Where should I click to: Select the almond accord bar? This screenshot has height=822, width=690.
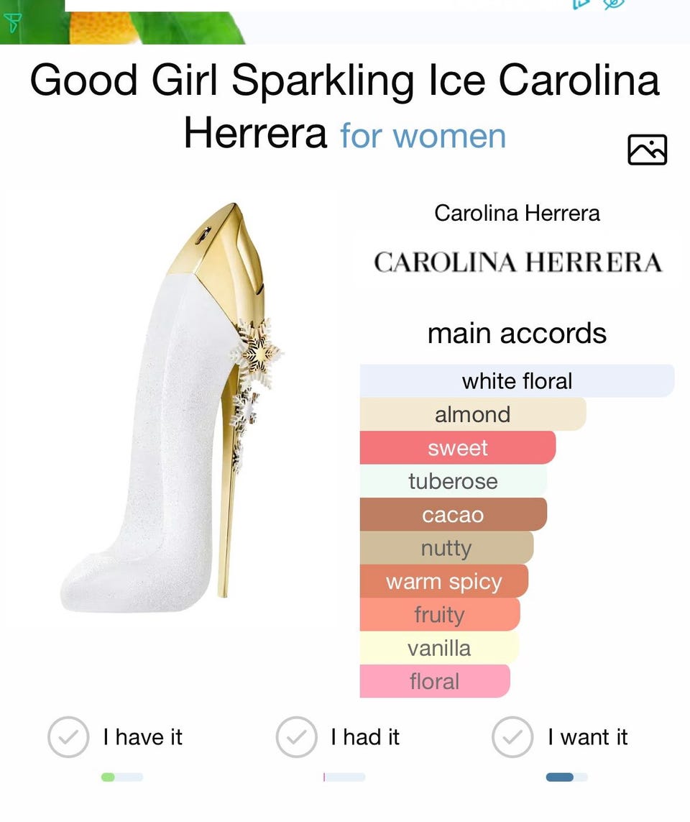tap(473, 414)
